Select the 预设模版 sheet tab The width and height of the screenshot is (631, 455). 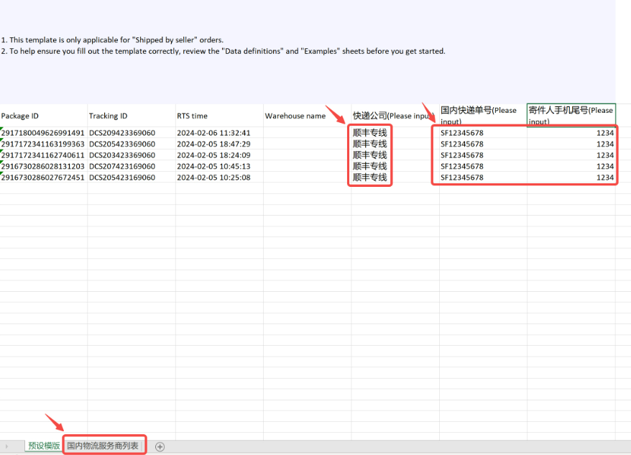point(43,446)
